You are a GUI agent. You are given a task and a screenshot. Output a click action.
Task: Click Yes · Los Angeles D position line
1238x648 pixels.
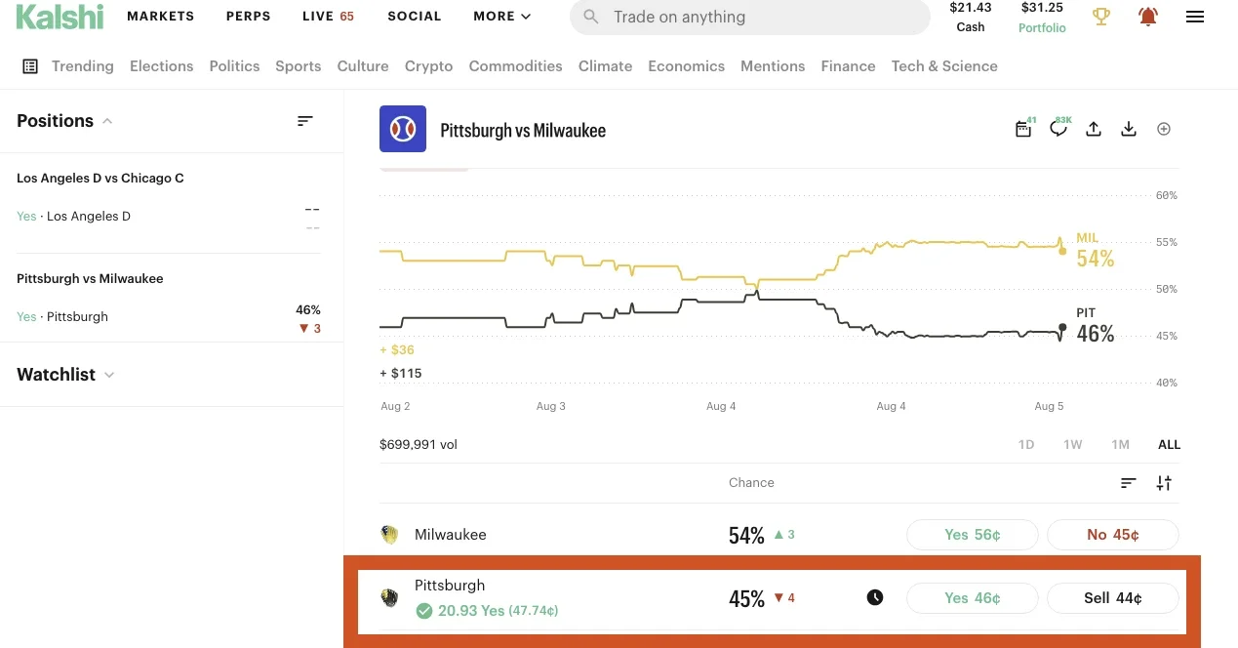(73, 217)
